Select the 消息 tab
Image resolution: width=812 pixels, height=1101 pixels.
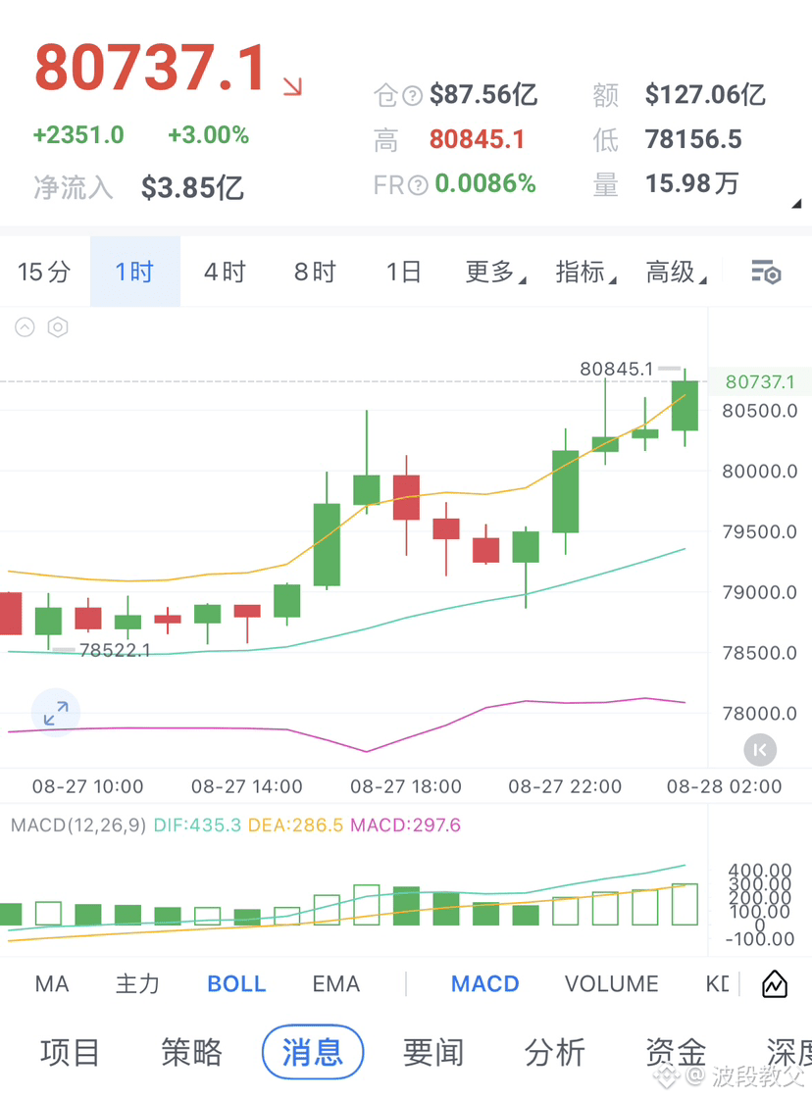pos(313,1053)
